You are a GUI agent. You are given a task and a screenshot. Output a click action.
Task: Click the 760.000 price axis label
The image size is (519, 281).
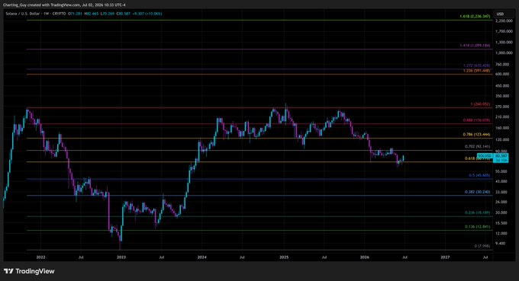(x=502, y=65)
